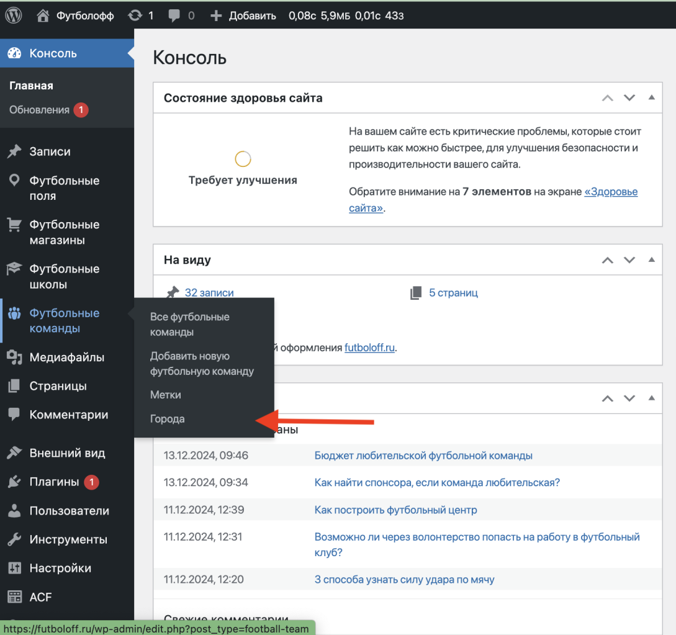Open Метки in the flyout submenu
The width and height of the screenshot is (676, 635).
(x=166, y=394)
